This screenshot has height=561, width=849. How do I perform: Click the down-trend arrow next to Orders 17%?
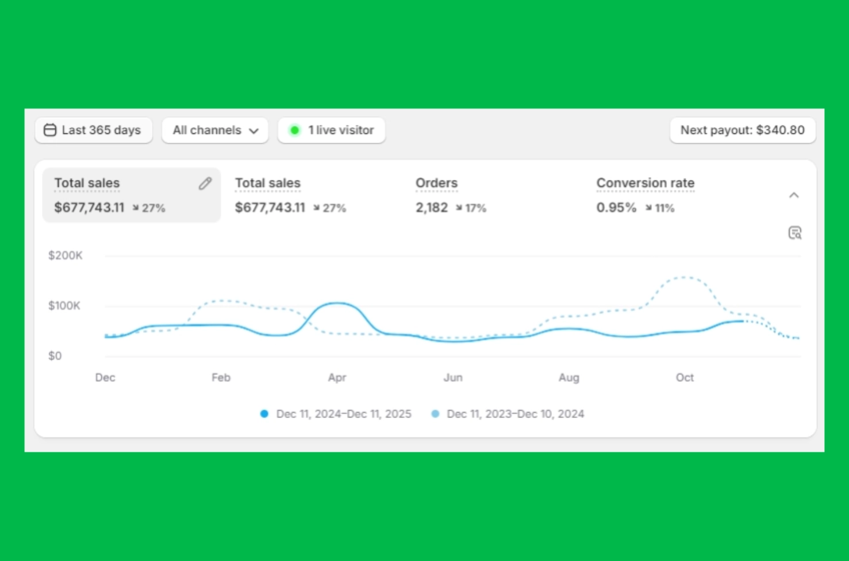point(459,208)
